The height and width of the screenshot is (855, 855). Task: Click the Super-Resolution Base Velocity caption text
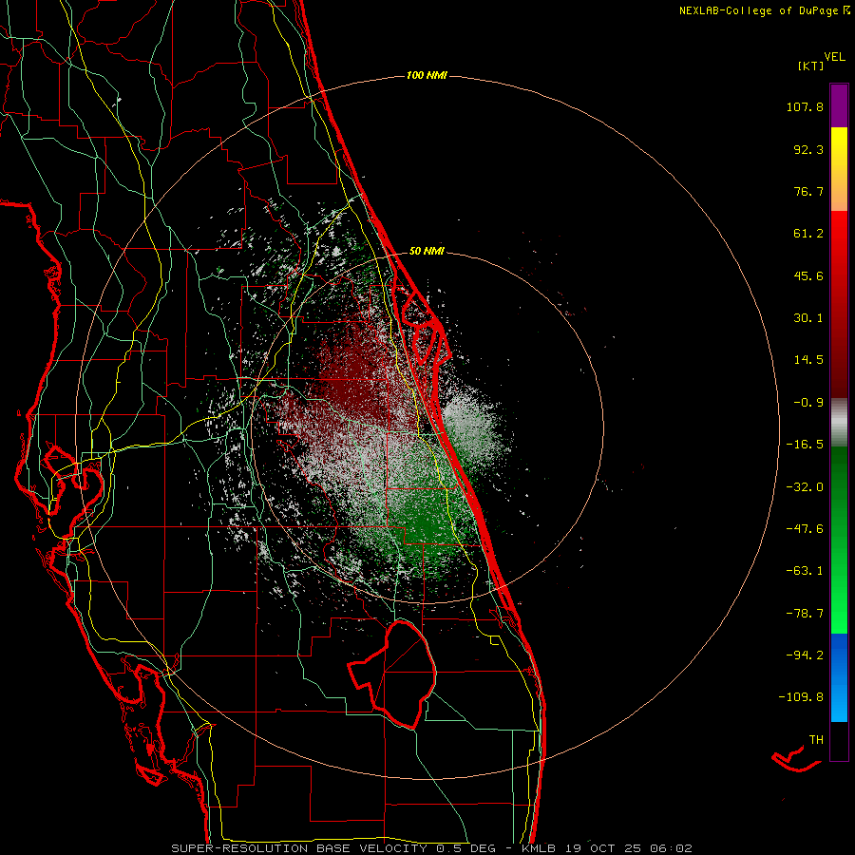point(299,848)
